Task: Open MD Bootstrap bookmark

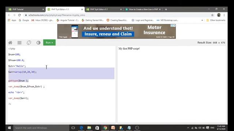Action: 167,20
